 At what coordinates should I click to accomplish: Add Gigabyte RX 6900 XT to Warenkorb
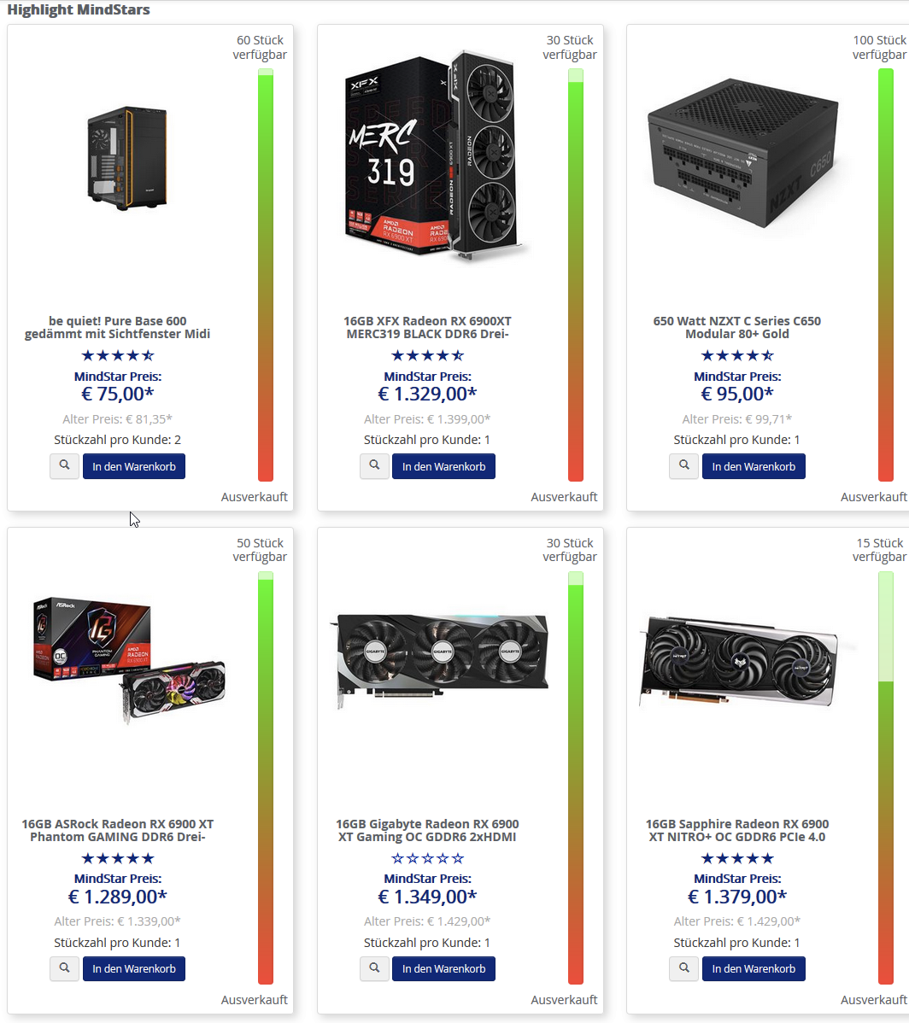[x=443, y=969]
